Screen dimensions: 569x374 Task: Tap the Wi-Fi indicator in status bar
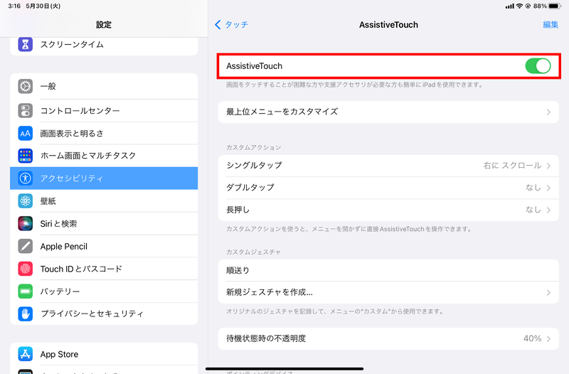(519, 6)
